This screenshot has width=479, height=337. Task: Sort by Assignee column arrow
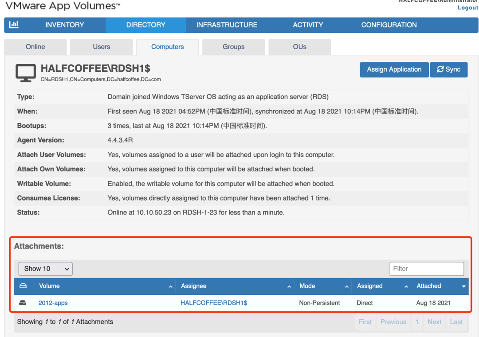click(x=289, y=287)
